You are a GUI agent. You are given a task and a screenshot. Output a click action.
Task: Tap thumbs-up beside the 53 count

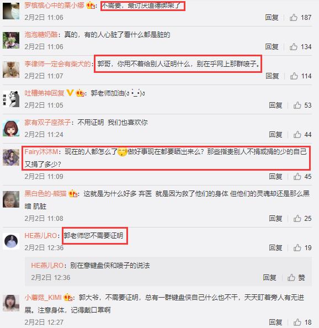pos(297,105)
